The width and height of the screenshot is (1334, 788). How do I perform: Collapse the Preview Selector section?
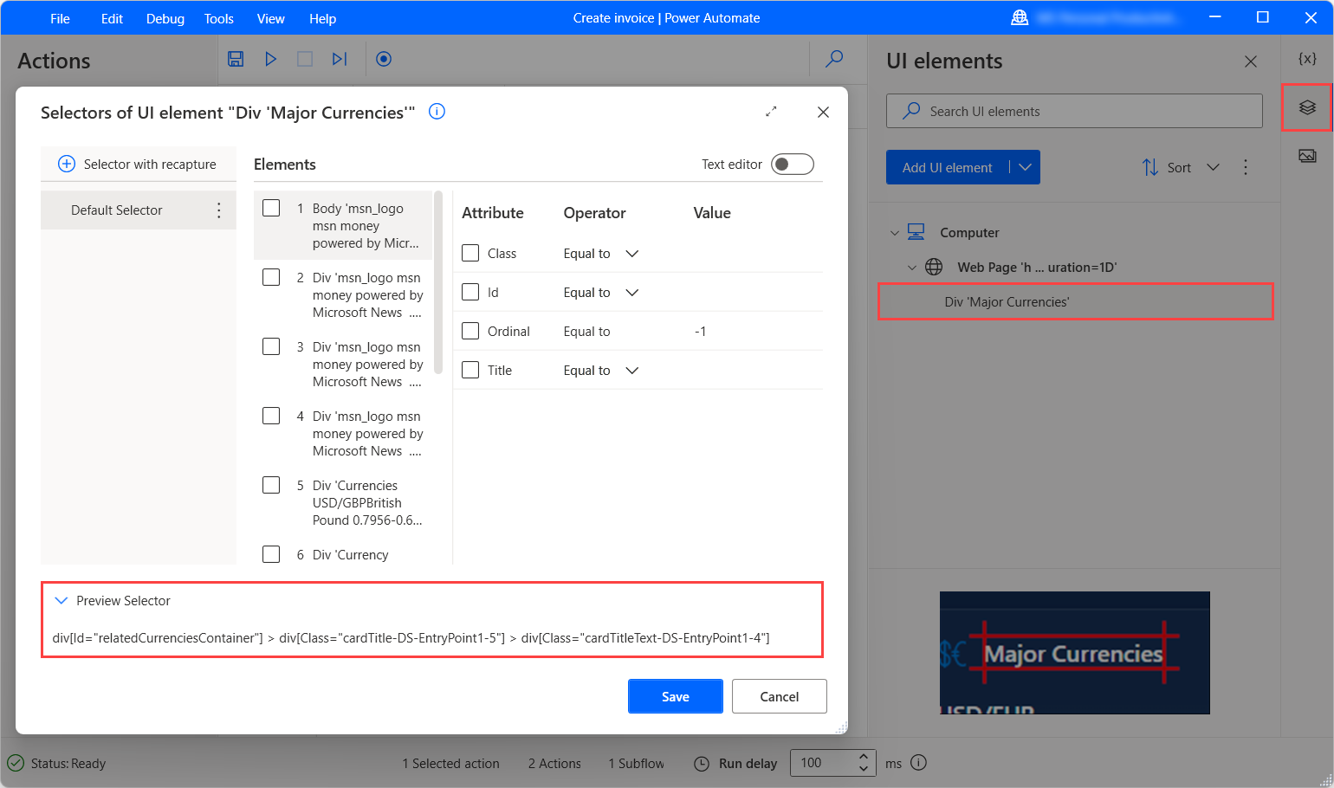[x=62, y=600]
